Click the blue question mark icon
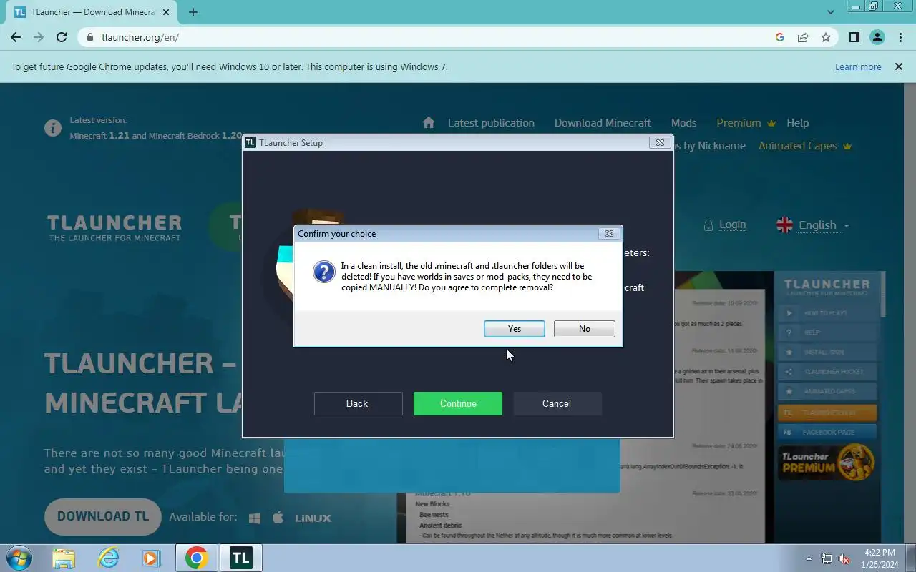The width and height of the screenshot is (916, 572). (324, 272)
